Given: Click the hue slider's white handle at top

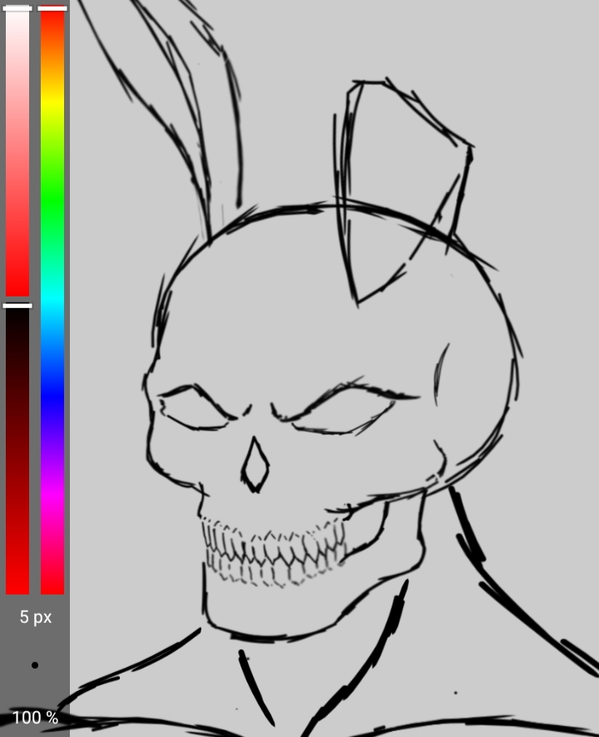Looking at the screenshot, I should click(52, 8).
